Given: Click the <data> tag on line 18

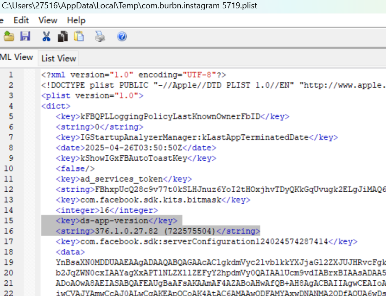Looking at the screenshot, I should (70, 252).
